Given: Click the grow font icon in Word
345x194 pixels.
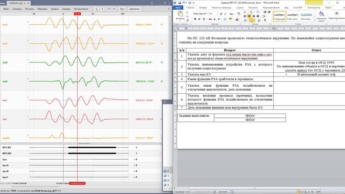Looking at the screenshot, I should (221, 13).
